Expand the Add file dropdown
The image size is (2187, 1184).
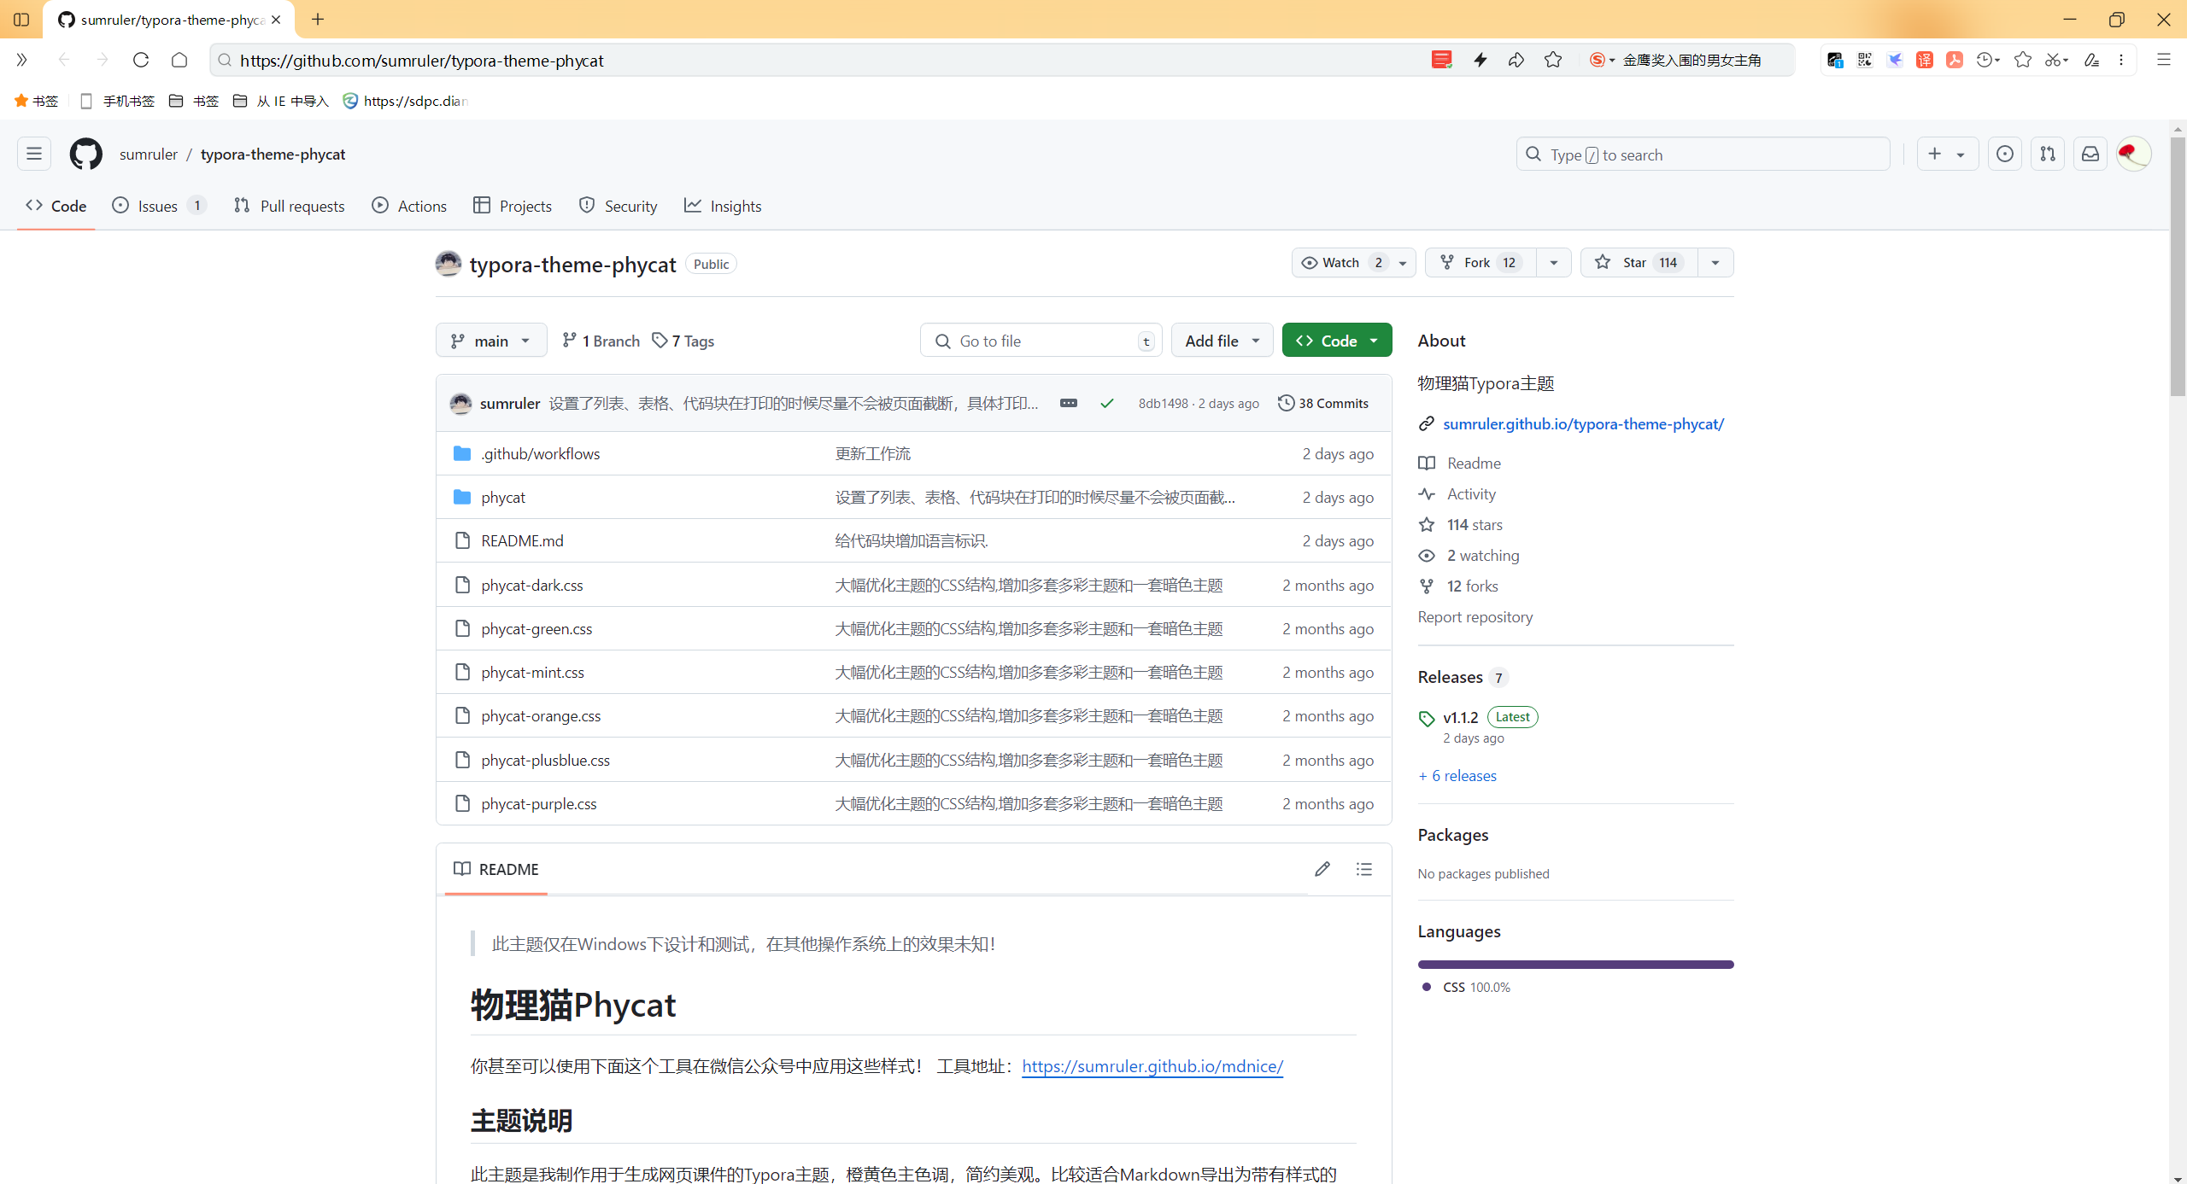[x=1222, y=341]
